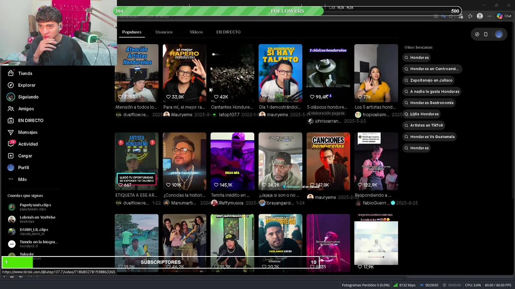Switch to the Vídeos tab
The height and width of the screenshot is (289, 515).
(196, 32)
